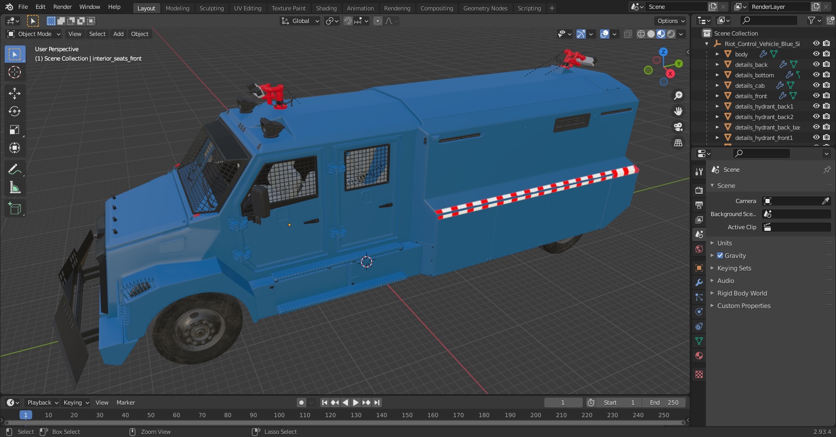Disable rendering for details_front camera icon
This screenshot has width=836, height=437.
point(826,96)
